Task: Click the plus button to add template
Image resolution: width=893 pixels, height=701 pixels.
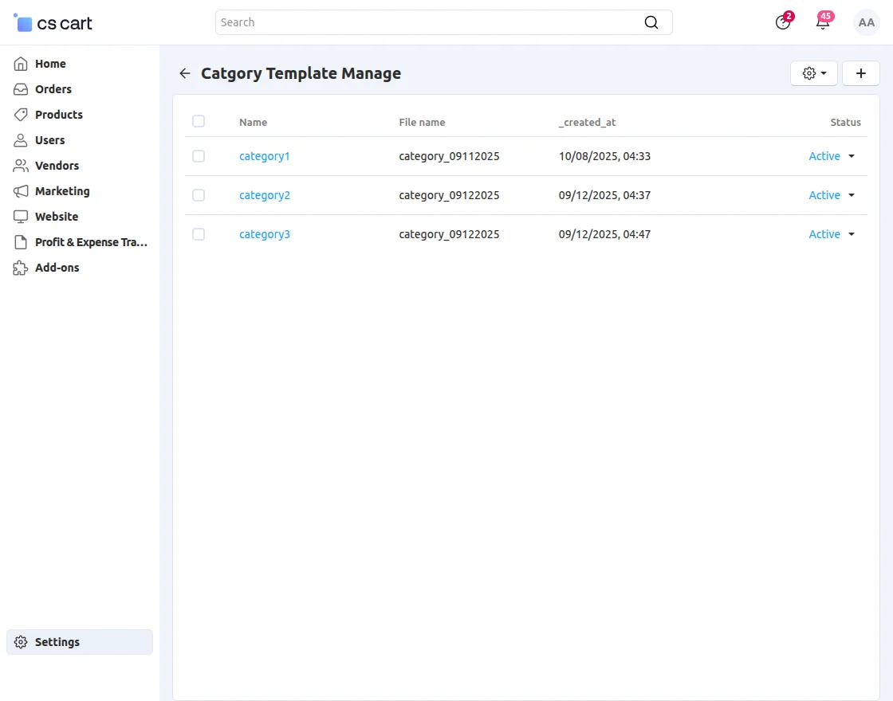Action: pyautogui.click(x=861, y=72)
